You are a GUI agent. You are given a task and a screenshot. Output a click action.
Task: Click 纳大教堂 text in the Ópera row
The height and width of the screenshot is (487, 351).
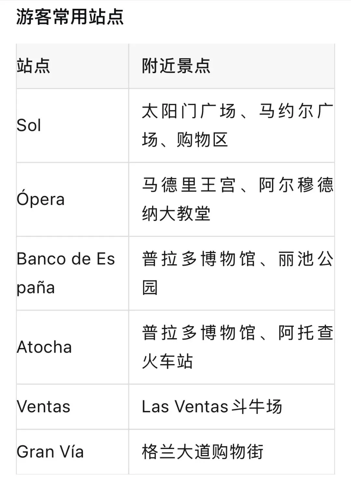pos(176,214)
